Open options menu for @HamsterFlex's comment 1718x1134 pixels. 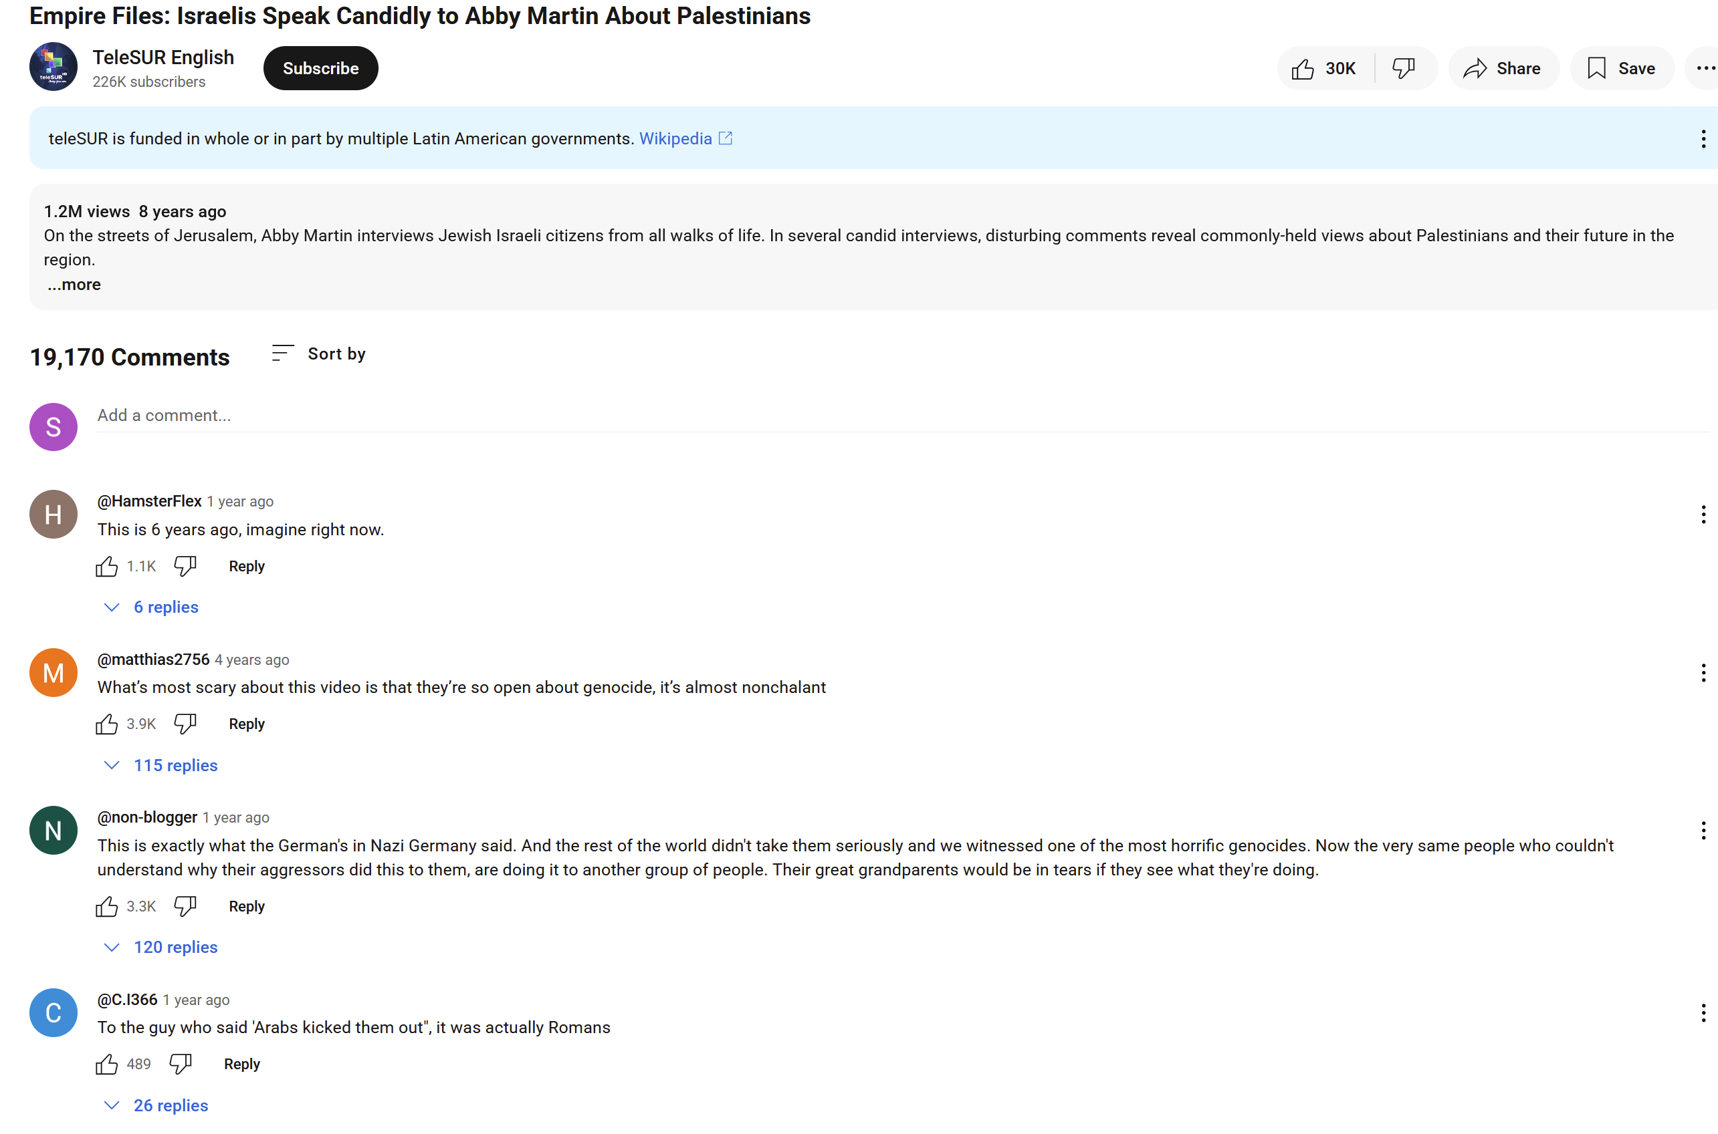pyautogui.click(x=1703, y=514)
